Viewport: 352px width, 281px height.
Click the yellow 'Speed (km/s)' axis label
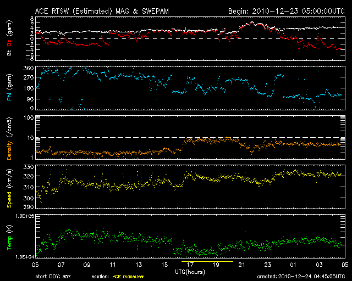[9, 188]
